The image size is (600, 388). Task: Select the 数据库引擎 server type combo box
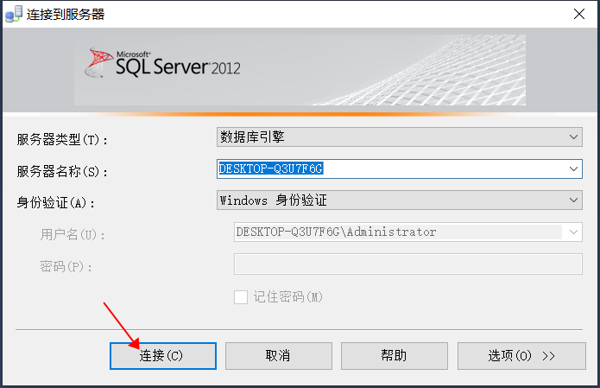click(400, 137)
